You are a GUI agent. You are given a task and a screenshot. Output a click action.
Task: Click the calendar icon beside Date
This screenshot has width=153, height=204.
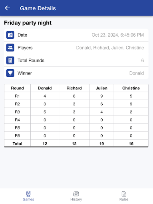(10, 35)
